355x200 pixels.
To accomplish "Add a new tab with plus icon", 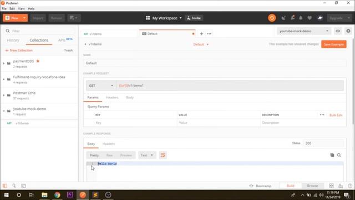I will point(201,34).
